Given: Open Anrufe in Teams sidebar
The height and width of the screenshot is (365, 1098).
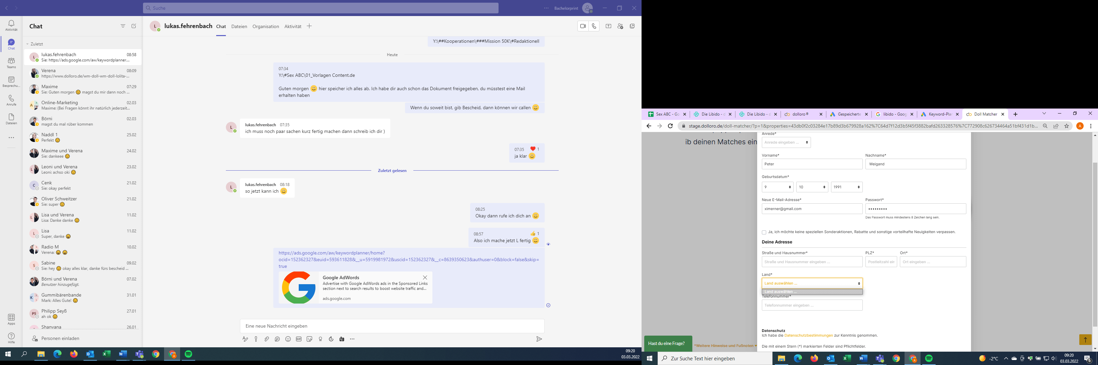Looking at the screenshot, I should coord(11,100).
